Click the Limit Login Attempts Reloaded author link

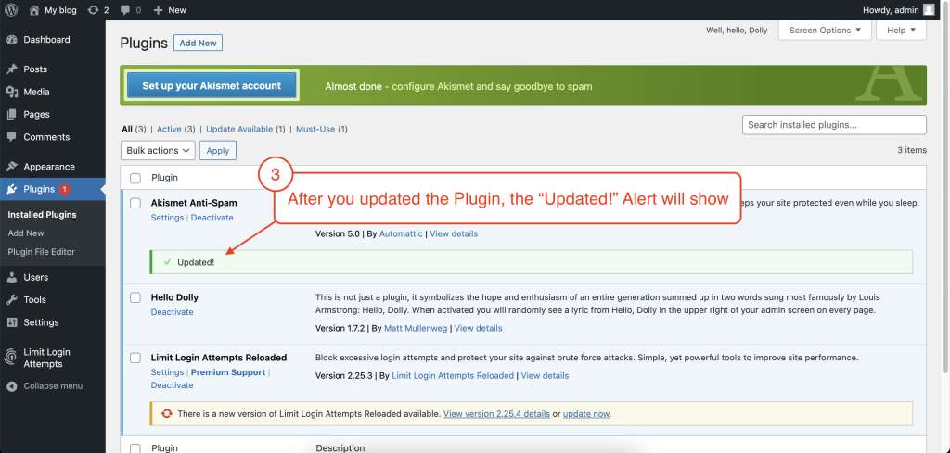tap(453, 375)
